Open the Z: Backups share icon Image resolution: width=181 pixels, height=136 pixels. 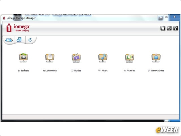coord(23,58)
